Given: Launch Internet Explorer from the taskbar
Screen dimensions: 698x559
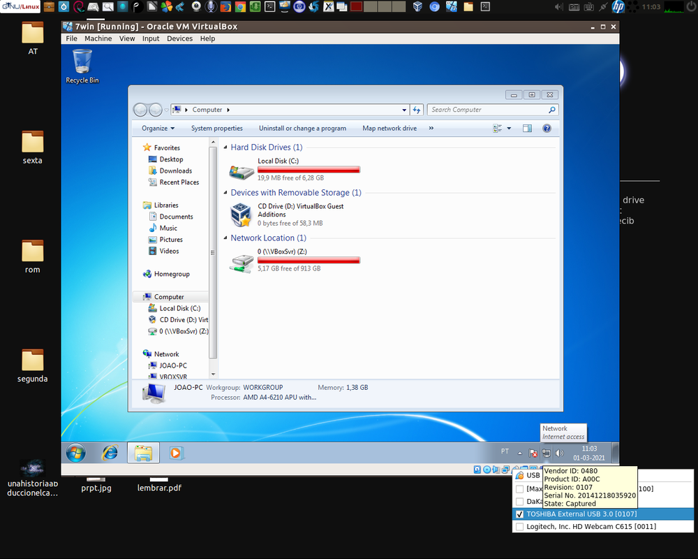Looking at the screenshot, I should click(110, 453).
